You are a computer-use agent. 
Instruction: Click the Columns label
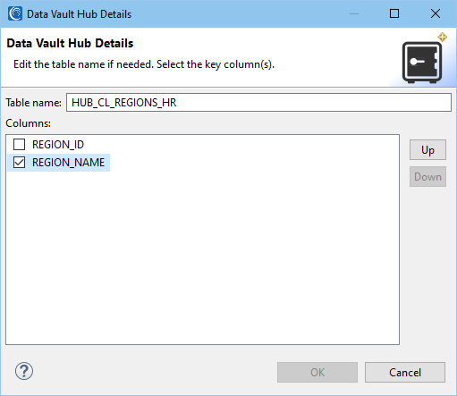tap(29, 123)
